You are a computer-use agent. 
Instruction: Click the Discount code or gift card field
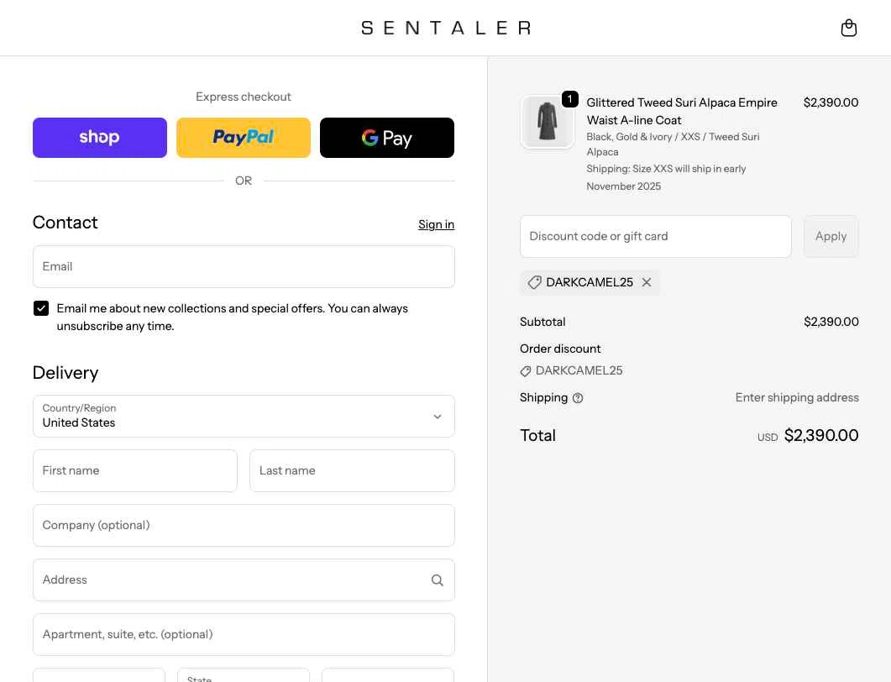[656, 236]
